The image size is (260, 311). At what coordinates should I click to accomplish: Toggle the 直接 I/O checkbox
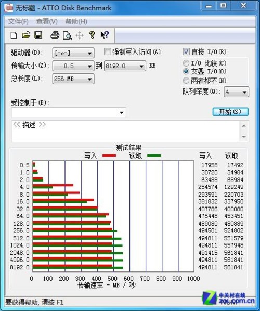pyautogui.click(x=186, y=52)
